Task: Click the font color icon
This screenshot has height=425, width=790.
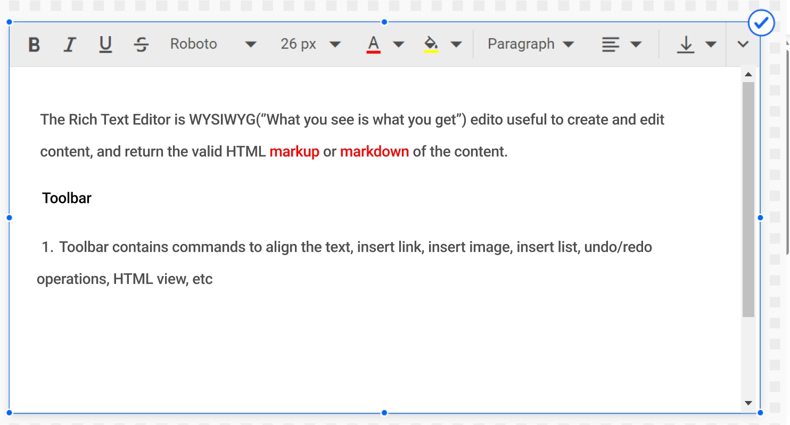Action: 374,45
